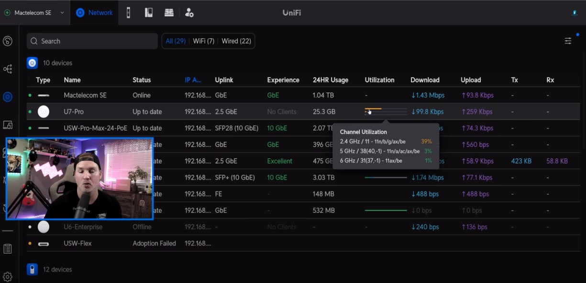Sort by the Upload column header

coord(471,80)
